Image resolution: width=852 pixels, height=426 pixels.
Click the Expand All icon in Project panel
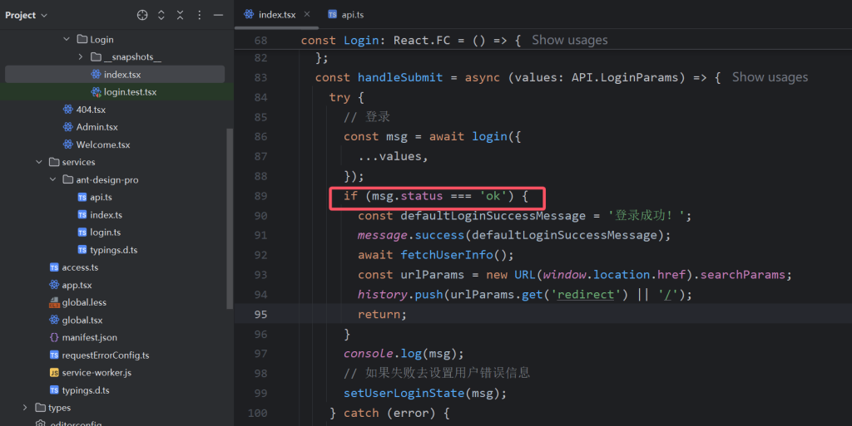[161, 15]
